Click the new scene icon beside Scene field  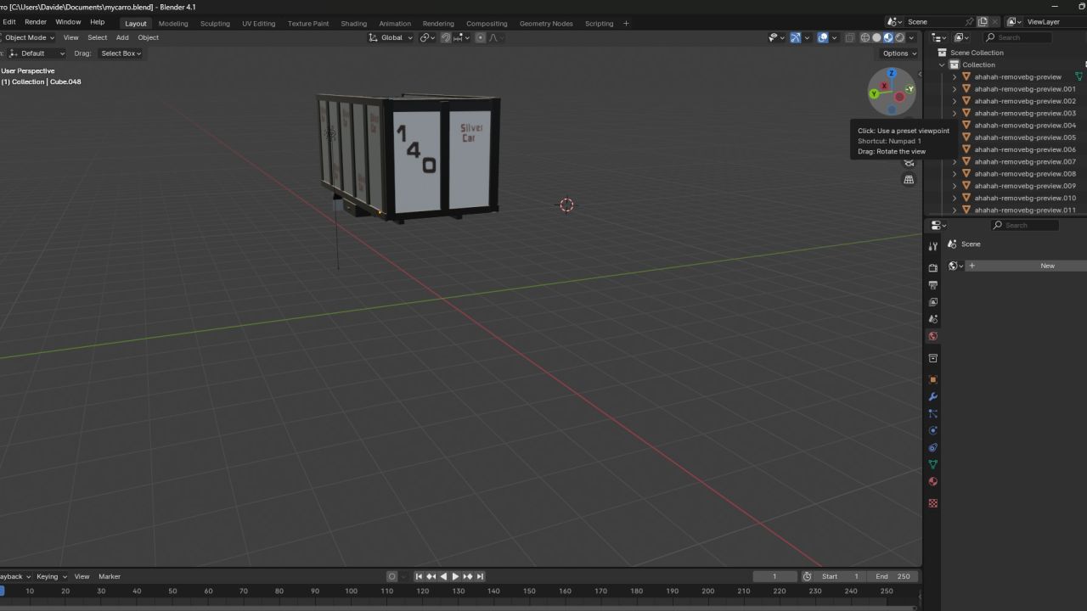tap(983, 22)
